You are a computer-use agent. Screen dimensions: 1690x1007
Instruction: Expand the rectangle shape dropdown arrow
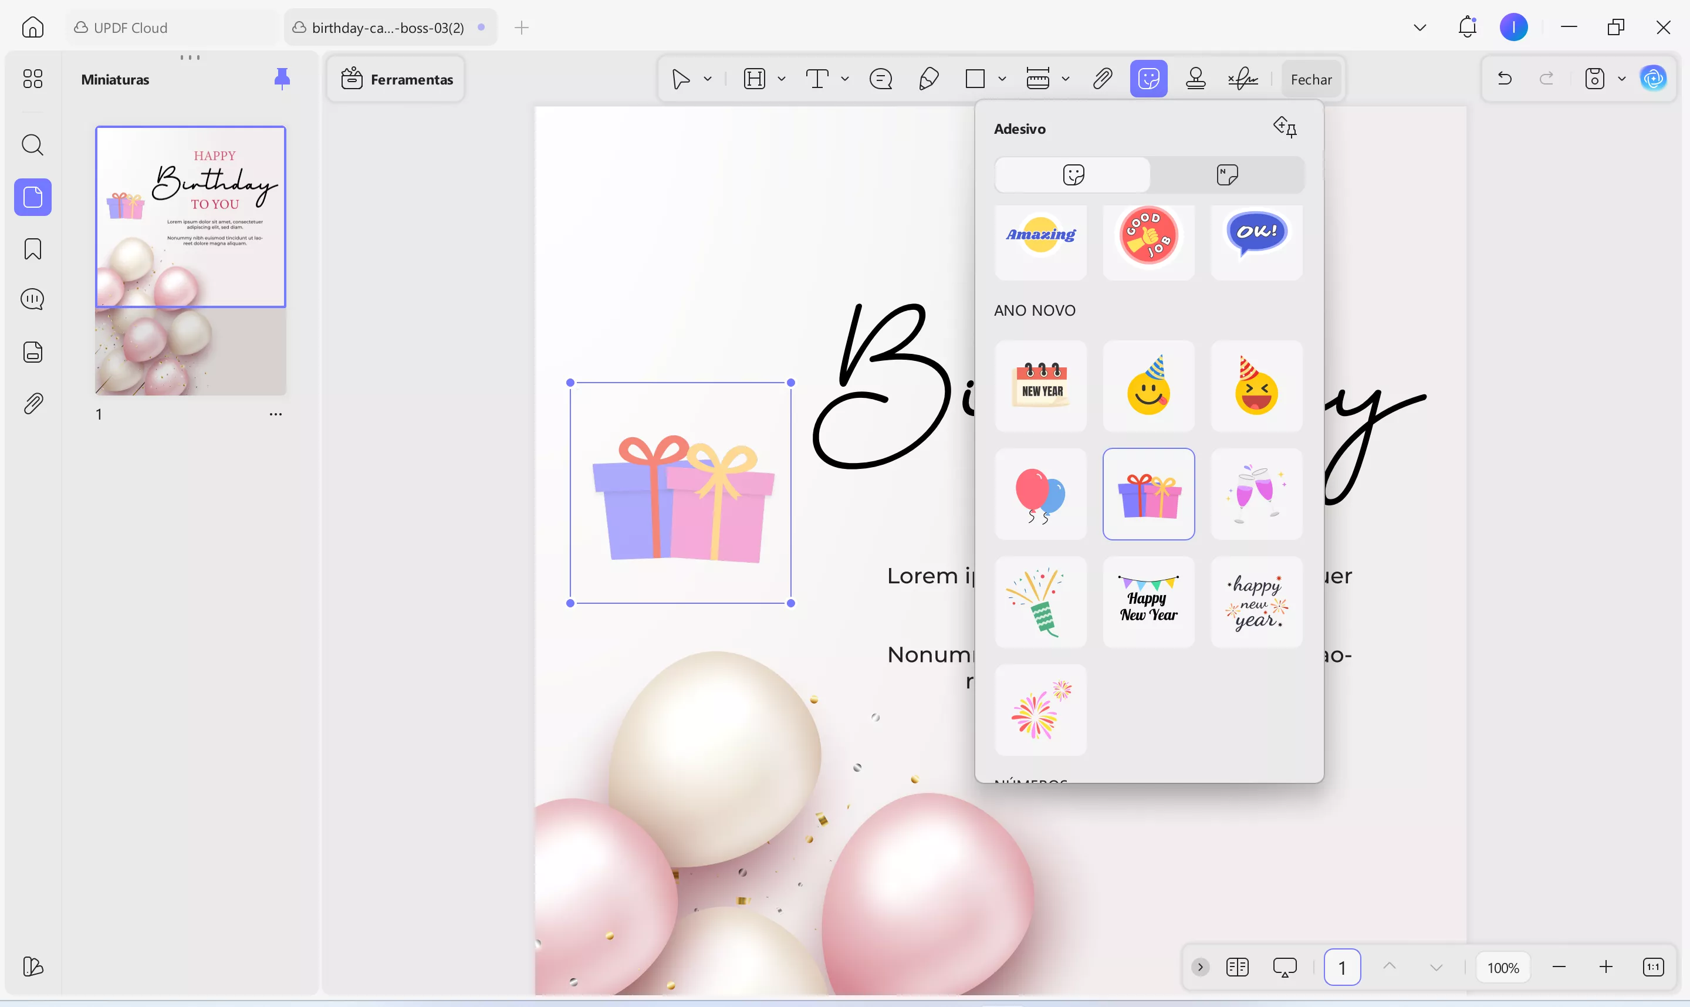pos(1002,79)
